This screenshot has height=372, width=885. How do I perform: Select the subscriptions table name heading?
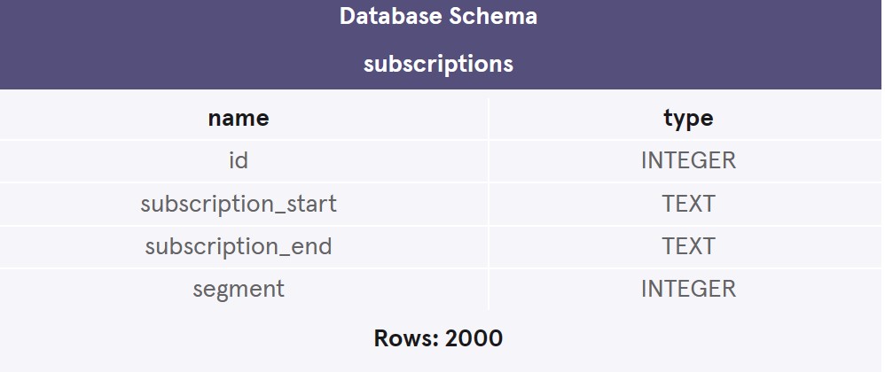point(438,64)
